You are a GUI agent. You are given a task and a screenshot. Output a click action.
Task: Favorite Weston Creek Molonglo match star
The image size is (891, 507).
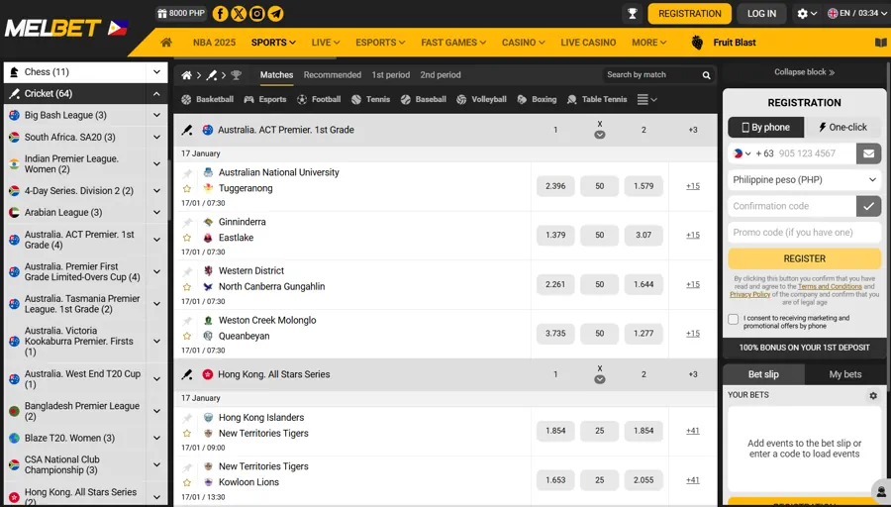pos(187,336)
